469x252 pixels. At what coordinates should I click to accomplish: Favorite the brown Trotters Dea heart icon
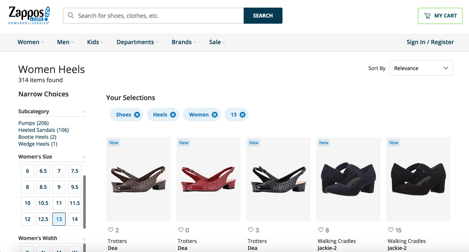[x=112, y=230]
